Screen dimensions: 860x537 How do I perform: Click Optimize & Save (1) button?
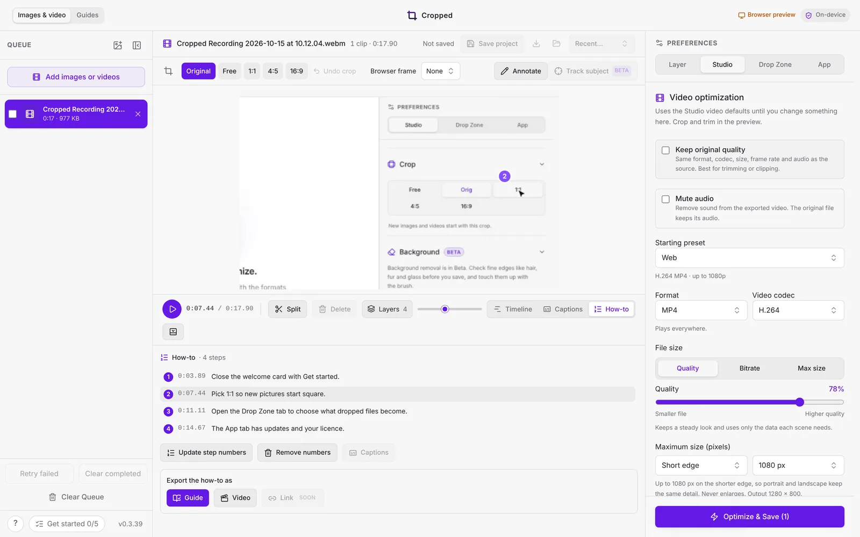749,517
